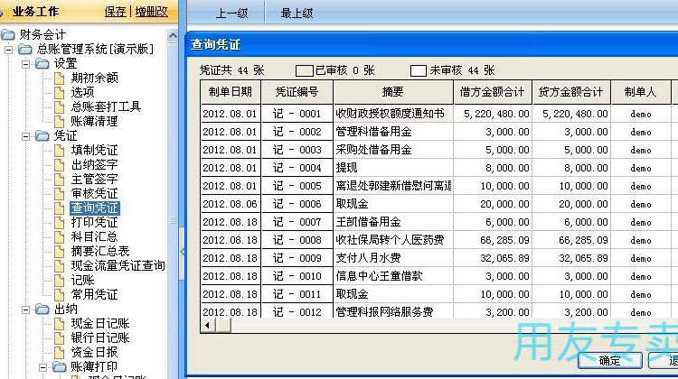This screenshot has width=678, height=379.
Task: Click tree panel scroll up arrow
Action: pos(173,35)
